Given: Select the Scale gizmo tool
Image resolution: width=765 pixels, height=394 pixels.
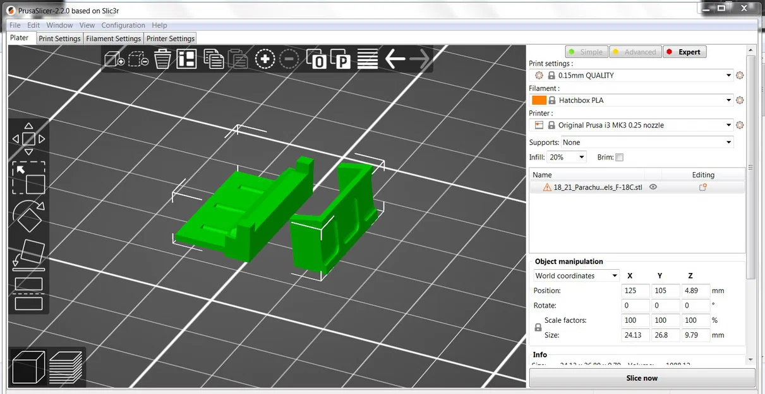Looking at the screenshot, I should (28, 178).
